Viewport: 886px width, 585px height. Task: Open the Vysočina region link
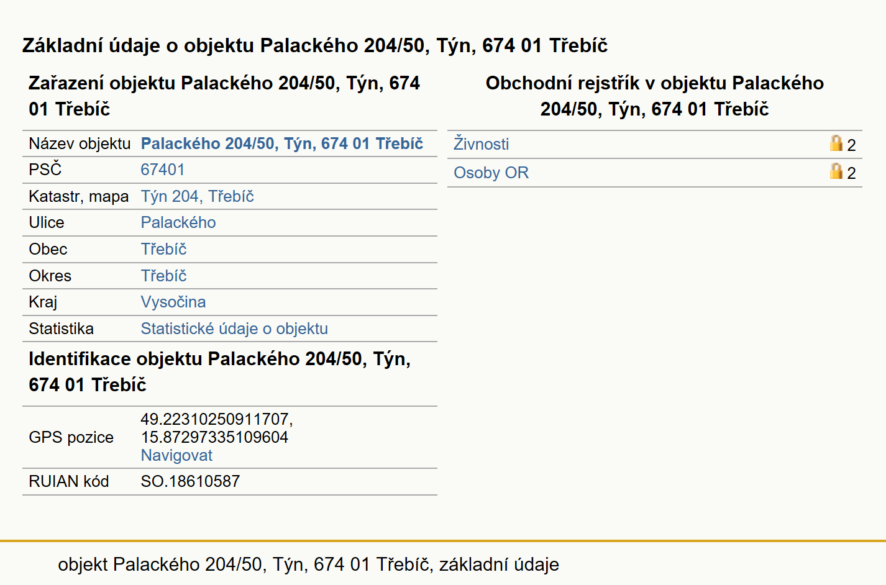pos(173,302)
